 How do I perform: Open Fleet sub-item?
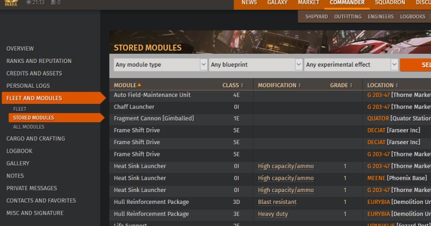pyautogui.click(x=20, y=109)
